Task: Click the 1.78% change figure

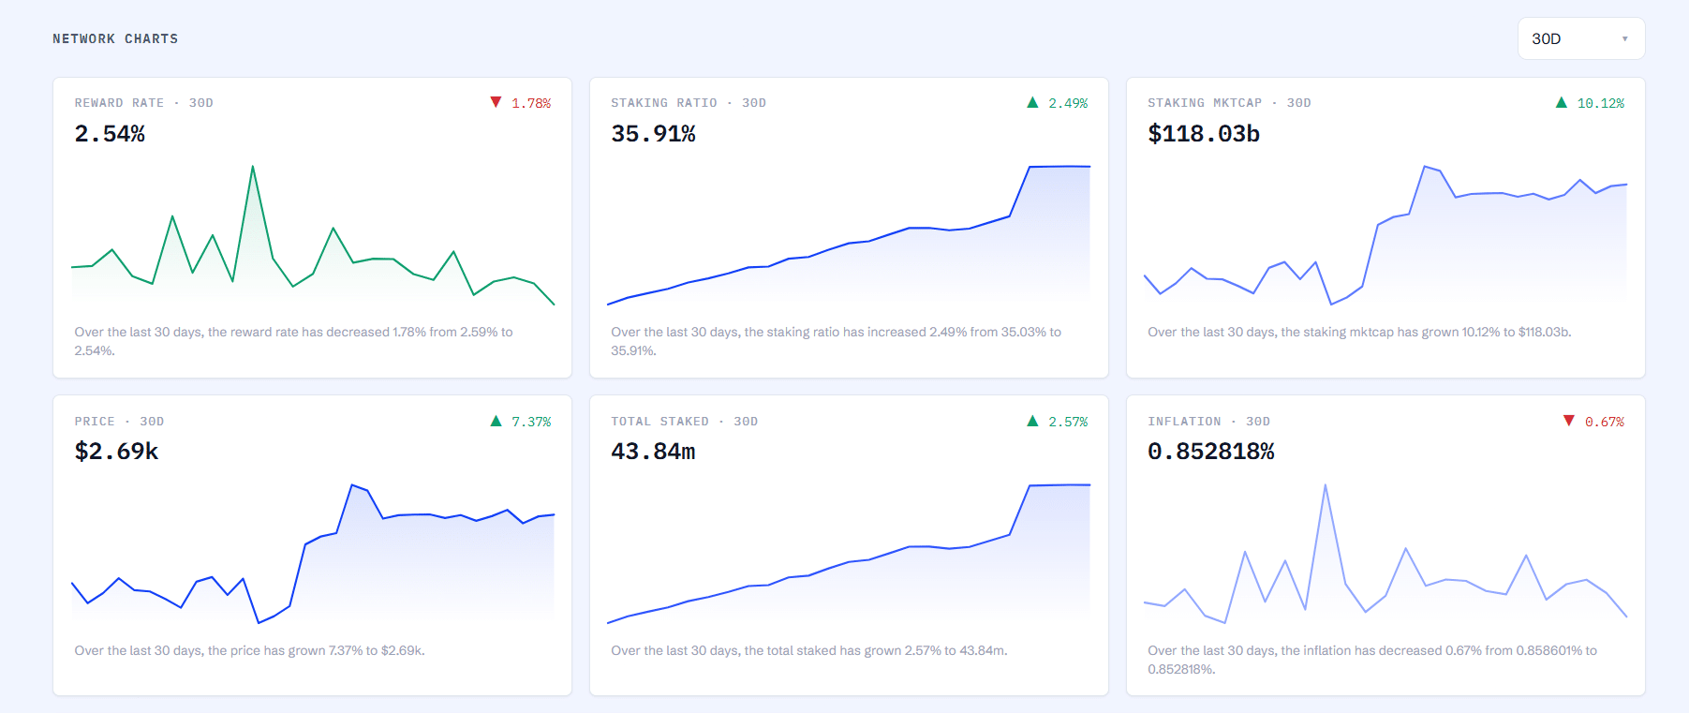Action: pos(531,103)
